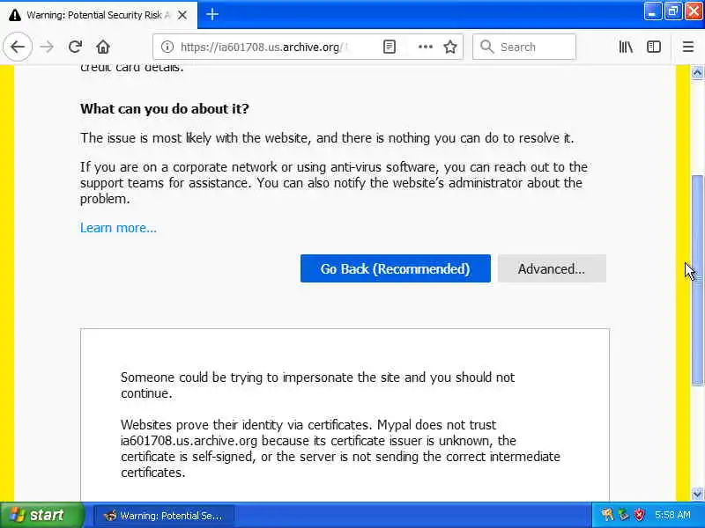Bookmark this page with star icon
This screenshot has width=705, height=528.
point(450,47)
